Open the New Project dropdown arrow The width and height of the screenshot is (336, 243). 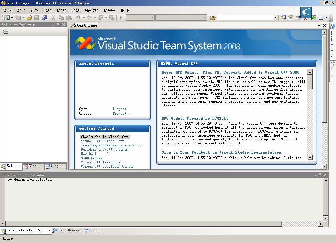(12, 18)
